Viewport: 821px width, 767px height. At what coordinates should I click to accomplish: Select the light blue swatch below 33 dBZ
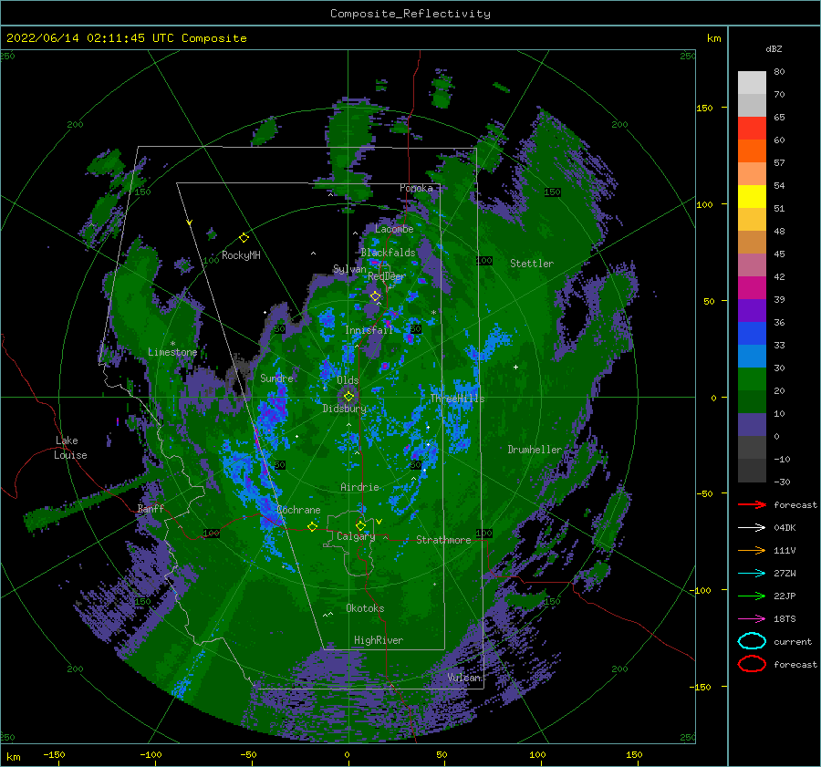coord(752,356)
